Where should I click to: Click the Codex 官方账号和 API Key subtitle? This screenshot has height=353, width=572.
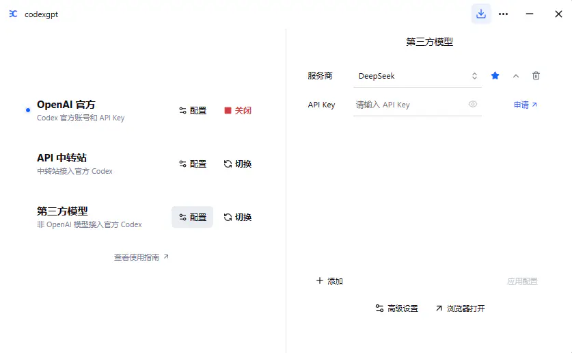point(81,118)
